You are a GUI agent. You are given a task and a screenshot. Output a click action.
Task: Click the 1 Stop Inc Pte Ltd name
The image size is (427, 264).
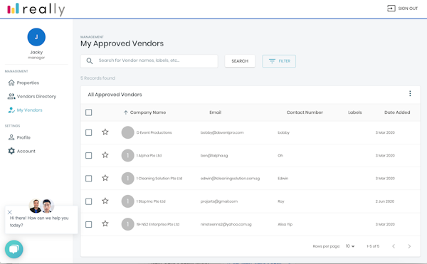(x=151, y=201)
